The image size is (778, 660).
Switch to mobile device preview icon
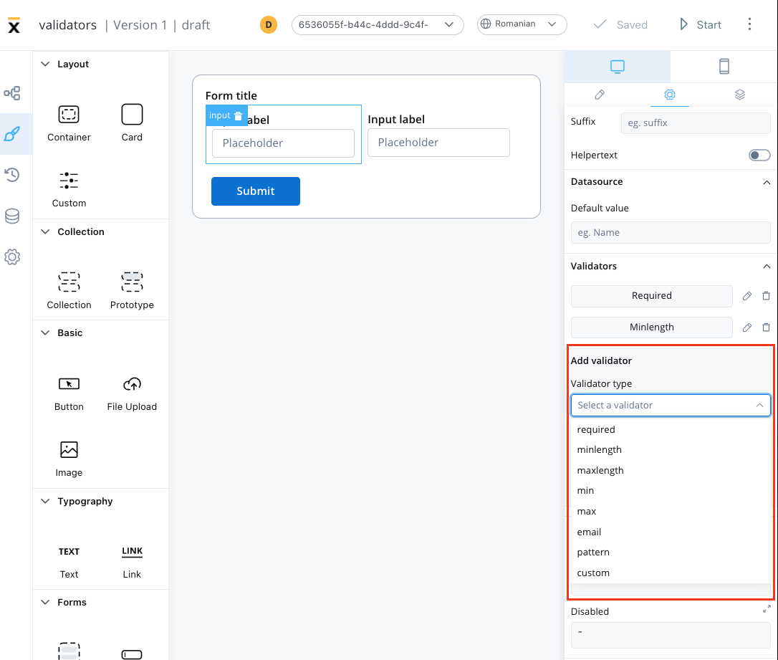[x=724, y=67]
